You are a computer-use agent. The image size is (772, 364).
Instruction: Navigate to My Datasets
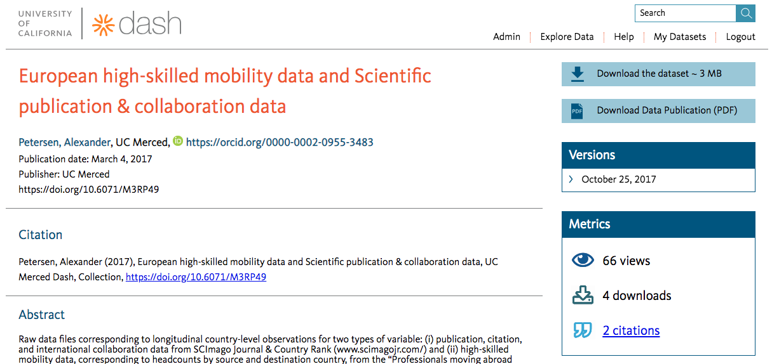679,37
